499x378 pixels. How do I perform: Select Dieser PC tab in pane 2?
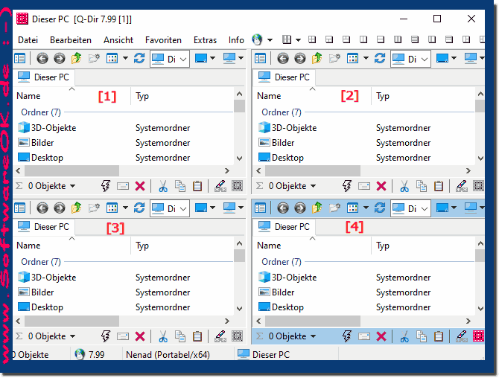(x=285, y=77)
